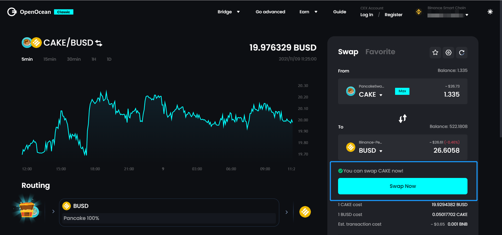Click the 0.05017702 CAKE cost value
502x235 pixels.
point(450,215)
